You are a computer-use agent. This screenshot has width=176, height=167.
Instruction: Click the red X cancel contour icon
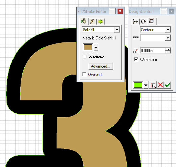160,85
